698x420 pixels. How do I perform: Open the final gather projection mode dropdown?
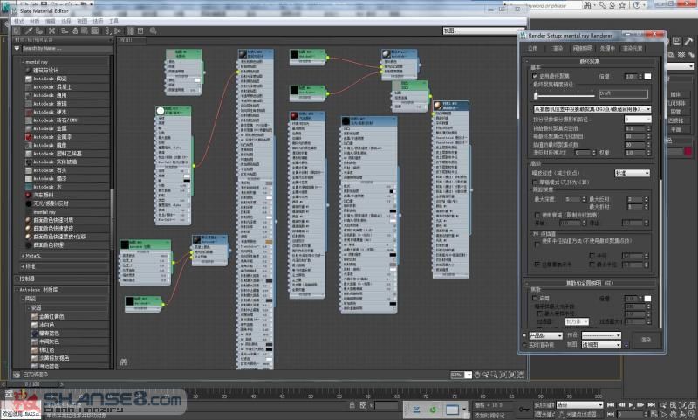click(592, 108)
